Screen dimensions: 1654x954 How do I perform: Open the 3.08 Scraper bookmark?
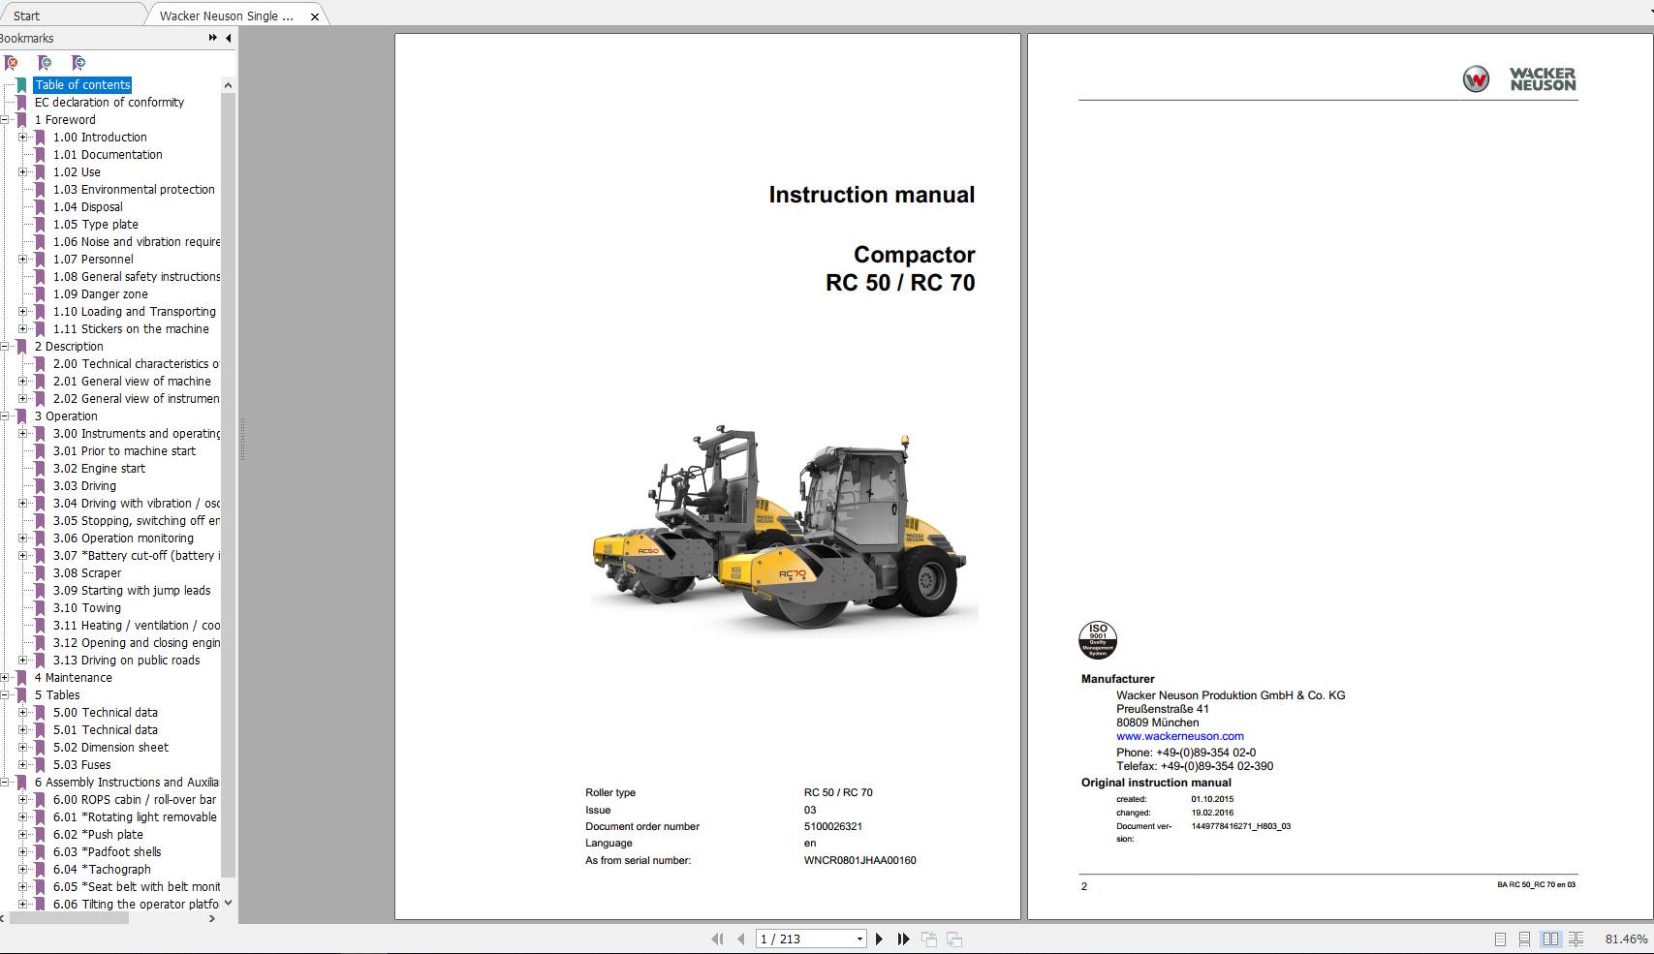(87, 573)
